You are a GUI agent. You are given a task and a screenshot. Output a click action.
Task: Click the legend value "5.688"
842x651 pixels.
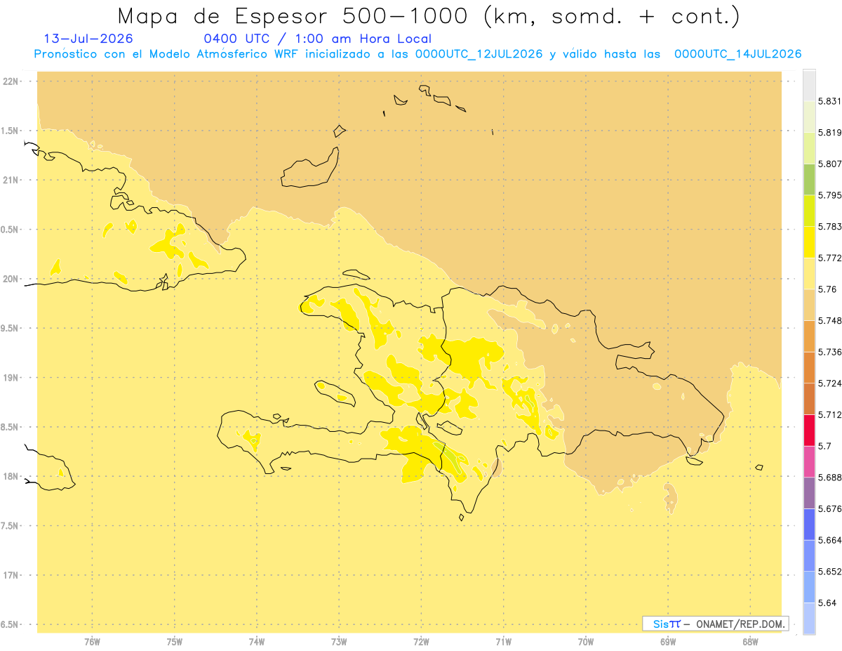pos(830,478)
